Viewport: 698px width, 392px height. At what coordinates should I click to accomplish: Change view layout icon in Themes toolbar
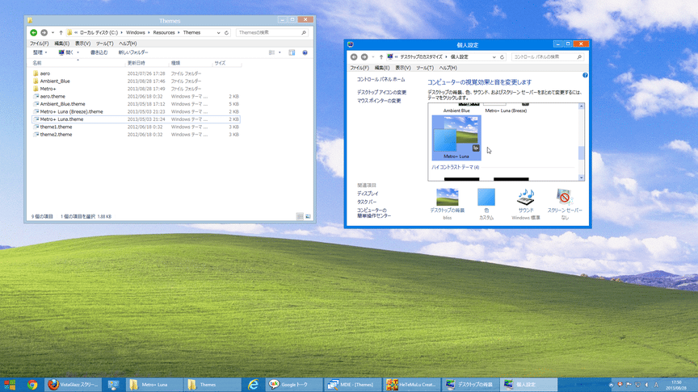click(x=271, y=52)
